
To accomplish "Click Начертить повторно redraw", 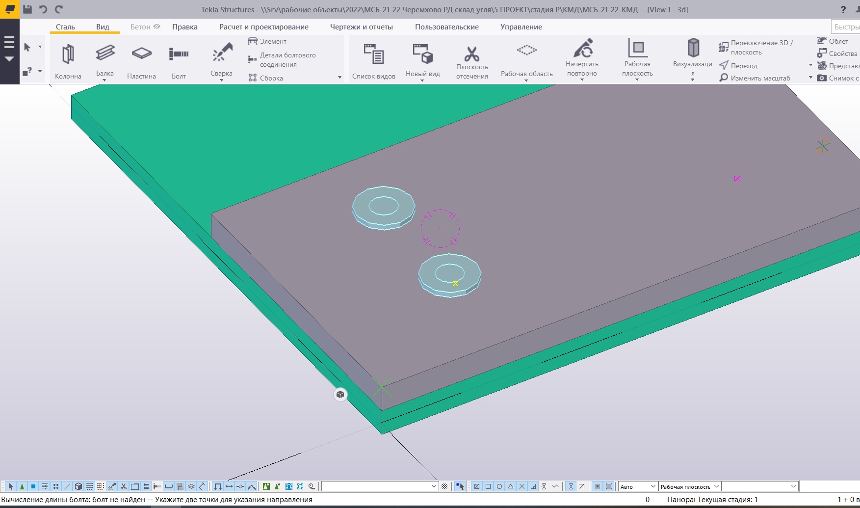I will coord(582,59).
